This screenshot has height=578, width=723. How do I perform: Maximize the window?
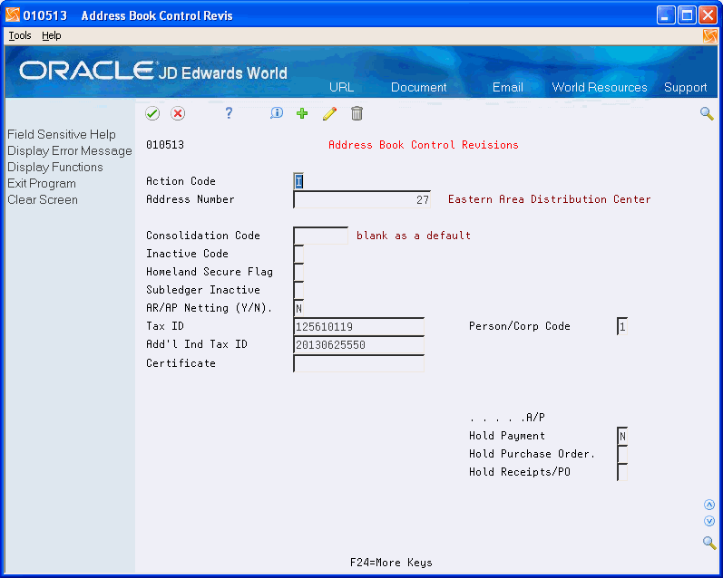(687, 15)
